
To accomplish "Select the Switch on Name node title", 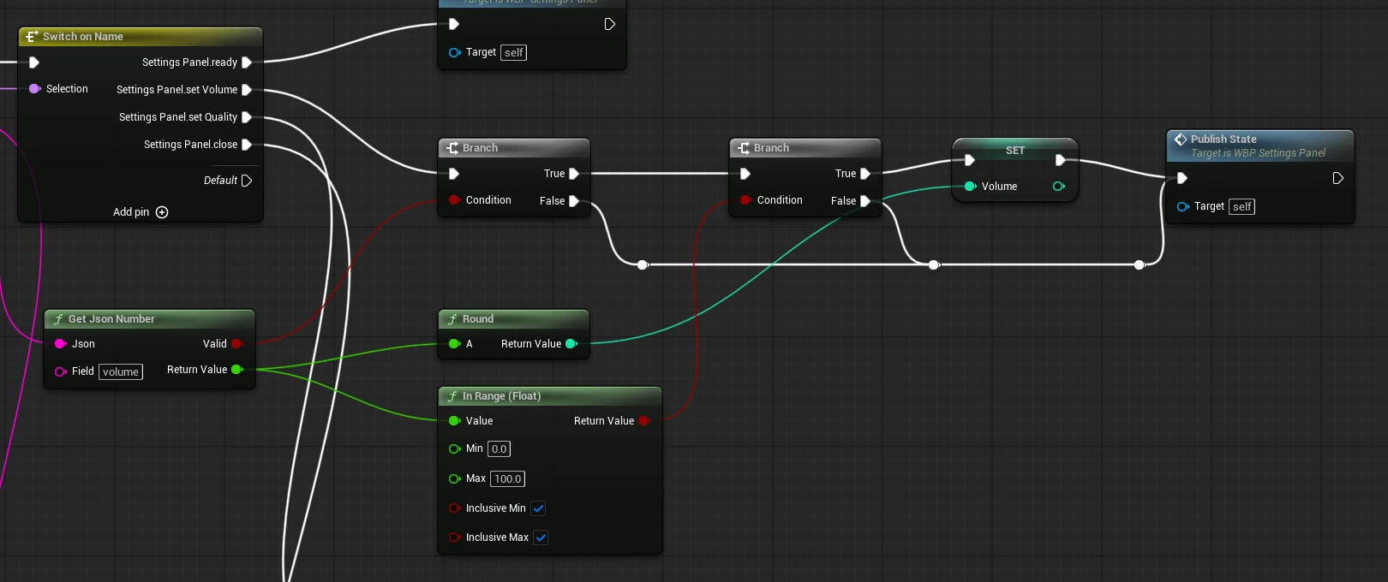I will (83, 37).
